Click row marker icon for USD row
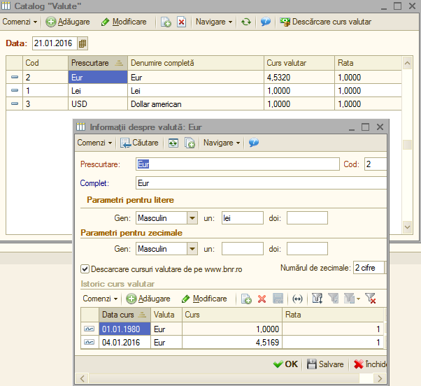The image size is (421, 386). 15,103
